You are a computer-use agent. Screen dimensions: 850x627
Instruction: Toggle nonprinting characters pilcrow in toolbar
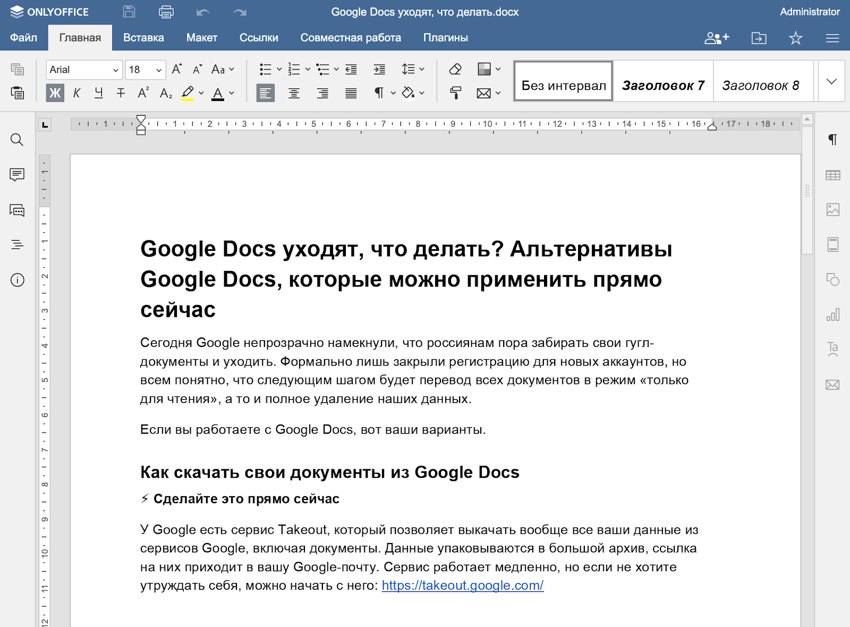(379, 93)
